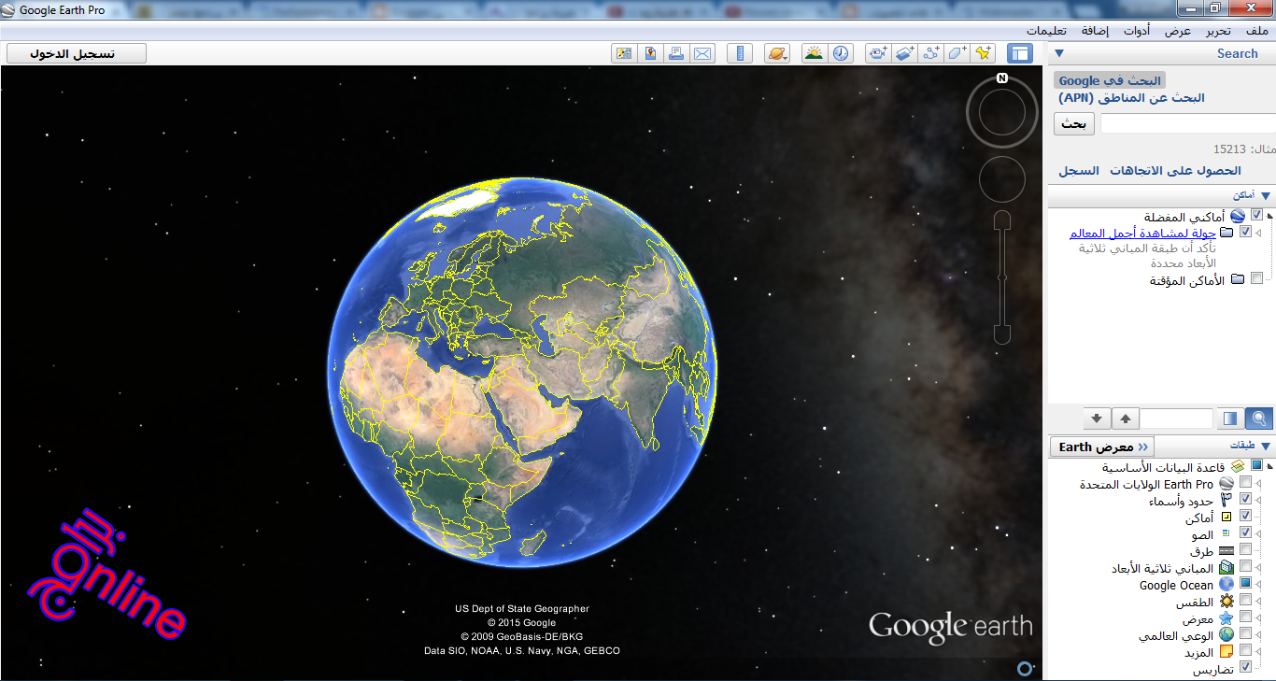Open the أدوات (Tools) menu
Image resolution: width=1276 pixels, height=681 pixels.
point(1137,31)
